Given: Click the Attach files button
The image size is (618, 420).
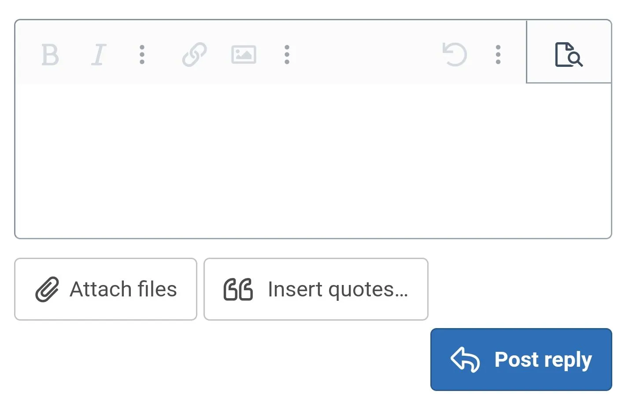Looking at the screenshot, I should pyautogui.click(x=106, y=289).
